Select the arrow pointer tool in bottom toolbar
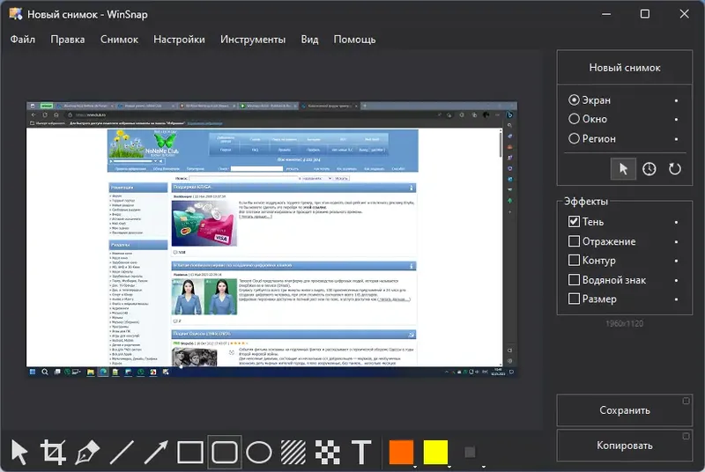 tap(19, 452)
